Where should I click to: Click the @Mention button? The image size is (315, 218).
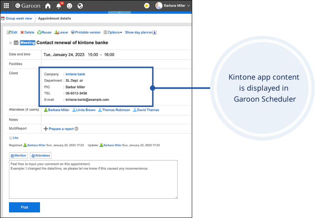point(18,156)
